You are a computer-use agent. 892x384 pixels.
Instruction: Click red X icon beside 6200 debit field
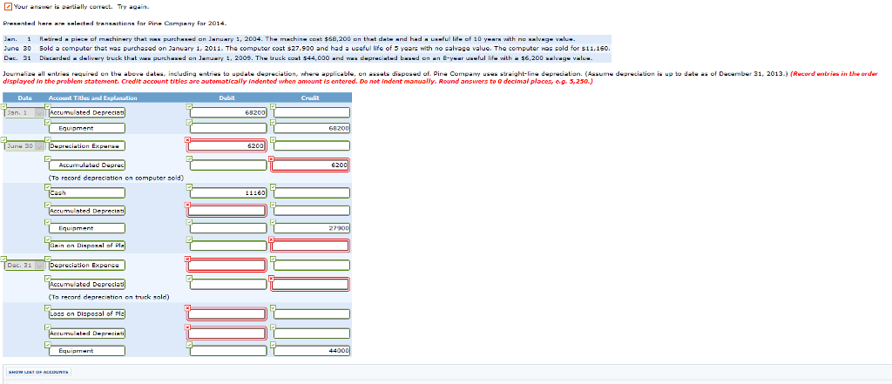[187, 139]
